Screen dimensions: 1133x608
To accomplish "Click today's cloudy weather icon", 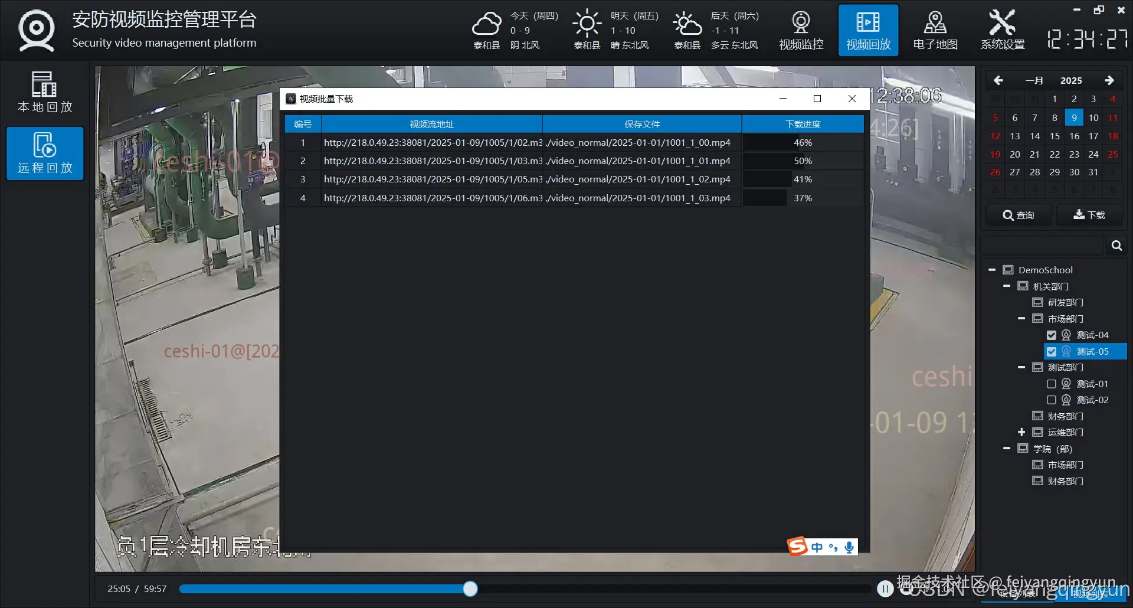I will pos(486,24).
